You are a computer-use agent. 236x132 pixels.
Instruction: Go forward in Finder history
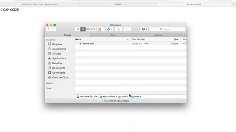tap(53, 29)
